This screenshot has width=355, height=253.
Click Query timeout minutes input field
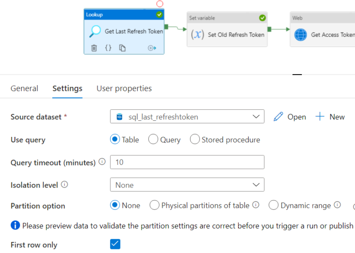click(187, 162)
